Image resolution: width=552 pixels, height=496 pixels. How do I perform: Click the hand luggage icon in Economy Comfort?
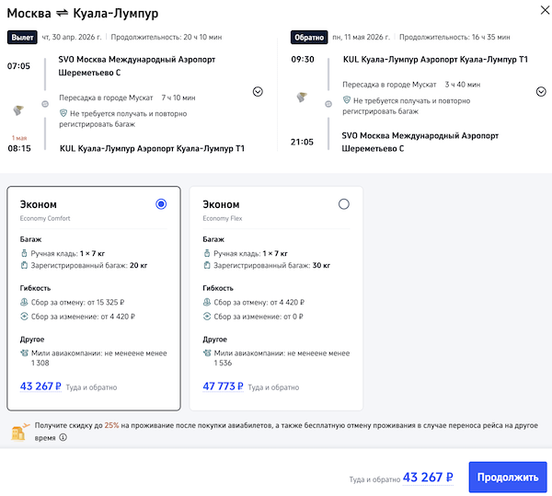[25, 252]
